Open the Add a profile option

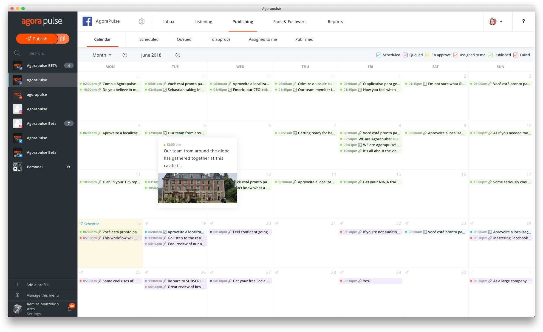[38, 284]
